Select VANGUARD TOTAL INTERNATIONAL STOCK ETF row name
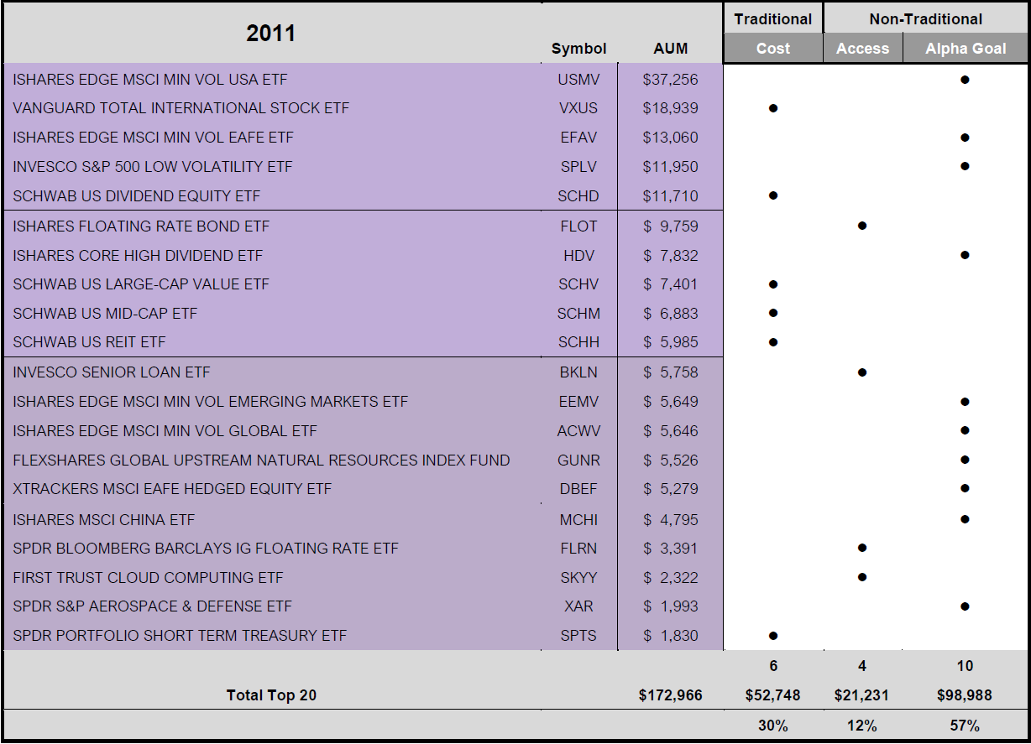The width and height of the screenshot is (1031, 744). click(x=181, y=108)
